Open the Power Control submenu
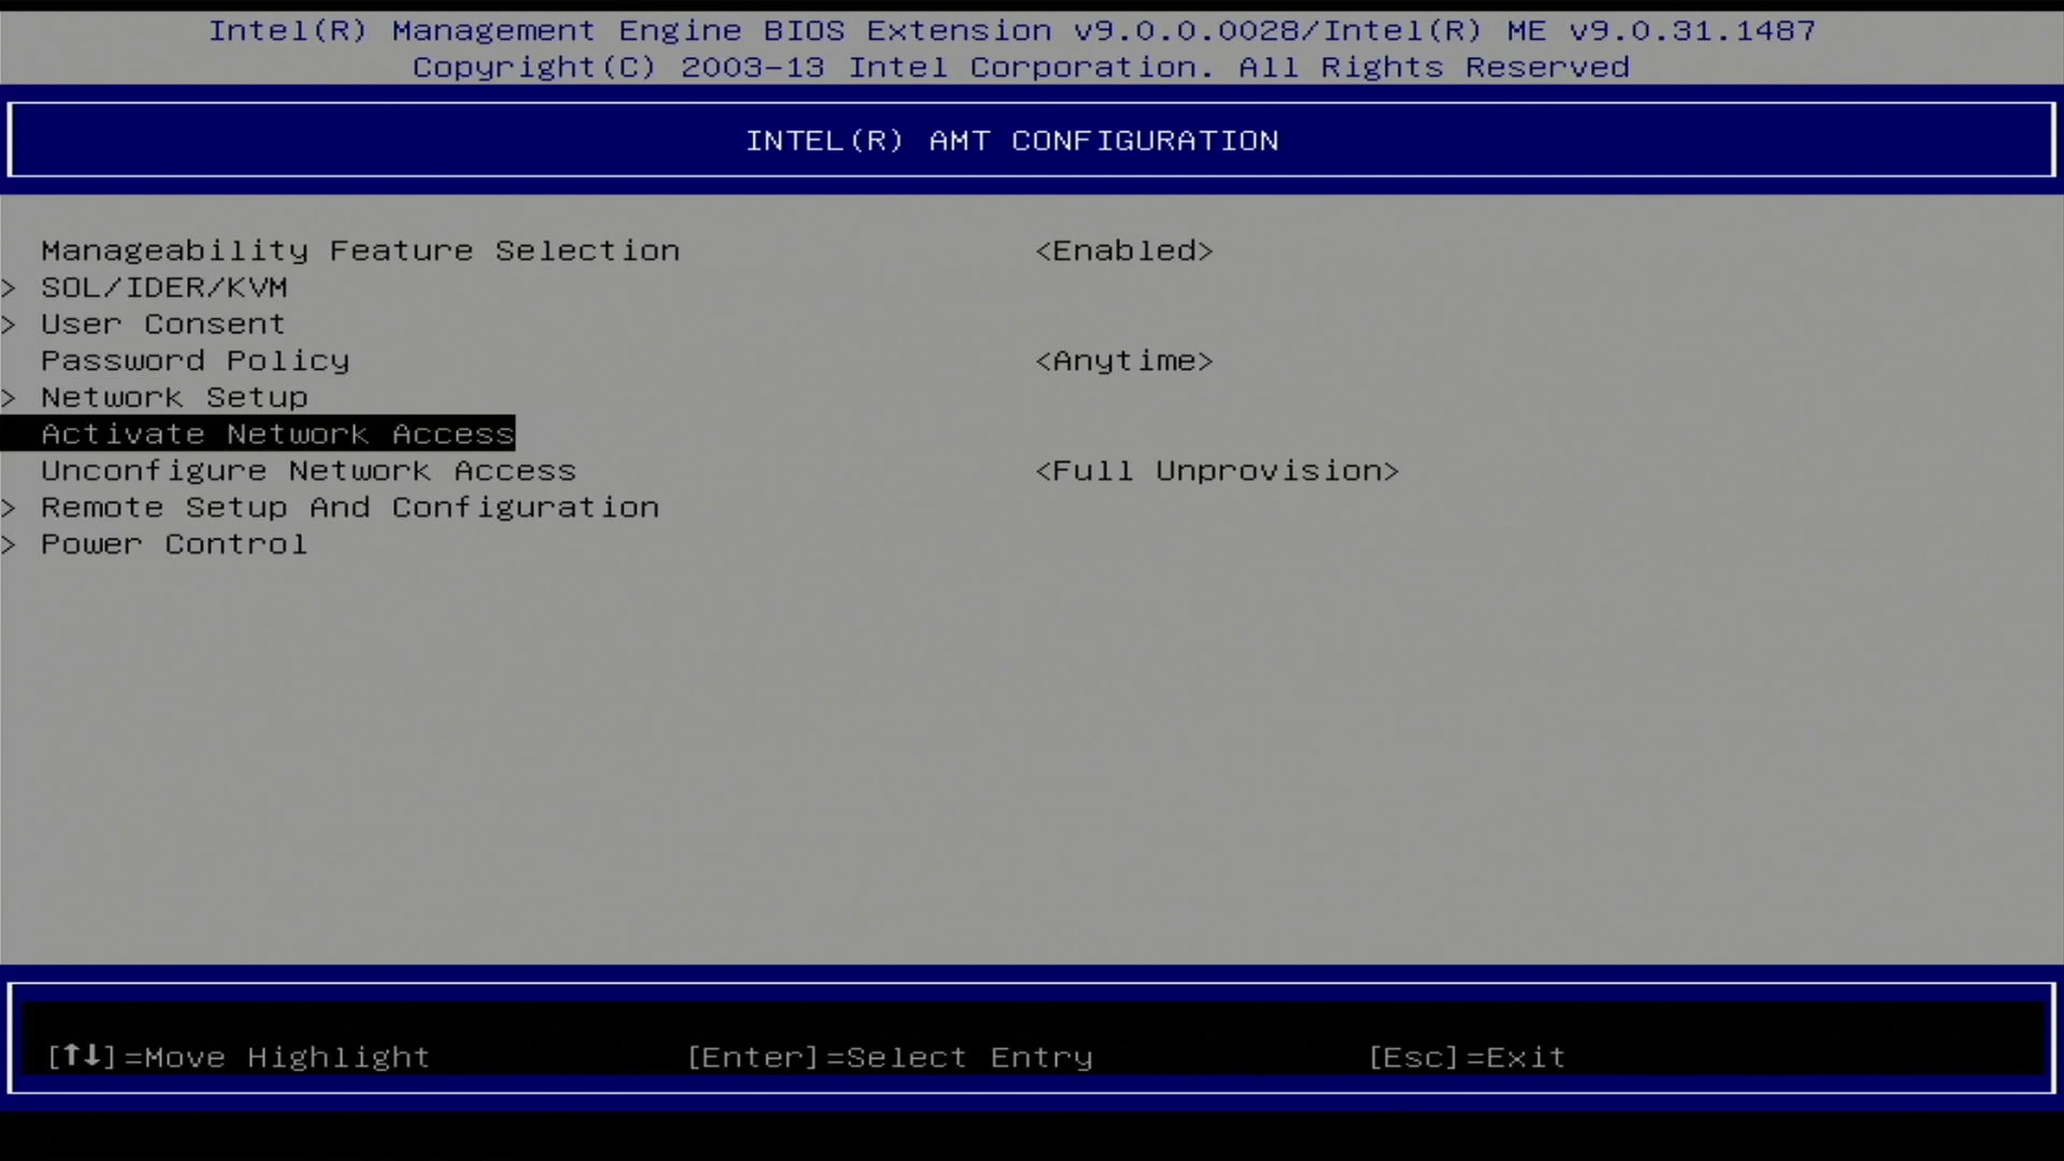The height and width of the screenshot is (1161, 2064). (174, 544)
